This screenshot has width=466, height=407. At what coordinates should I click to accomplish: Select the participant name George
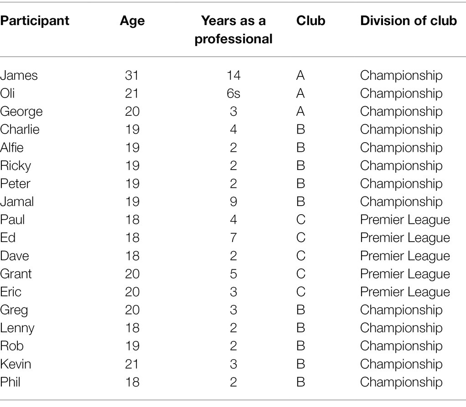click(21, 112)
